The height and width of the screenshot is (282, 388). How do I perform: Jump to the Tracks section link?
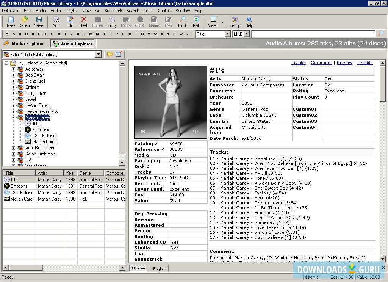pos(299,63)
